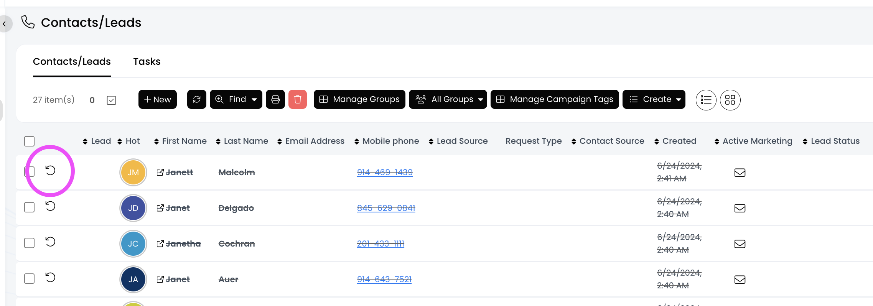The height and width of the screenshot is (306, 873).
Task: Expand the Create dropdown menu
Action: click(x=654, y=100)
